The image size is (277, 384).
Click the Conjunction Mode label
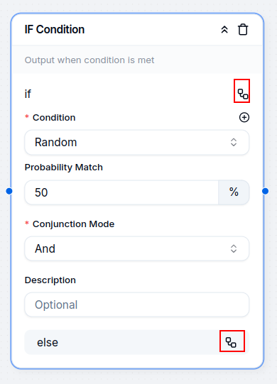point(73,224)
